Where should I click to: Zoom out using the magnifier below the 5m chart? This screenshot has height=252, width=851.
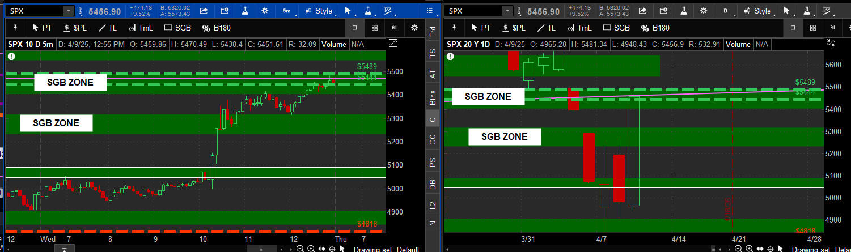click(300, 249)
